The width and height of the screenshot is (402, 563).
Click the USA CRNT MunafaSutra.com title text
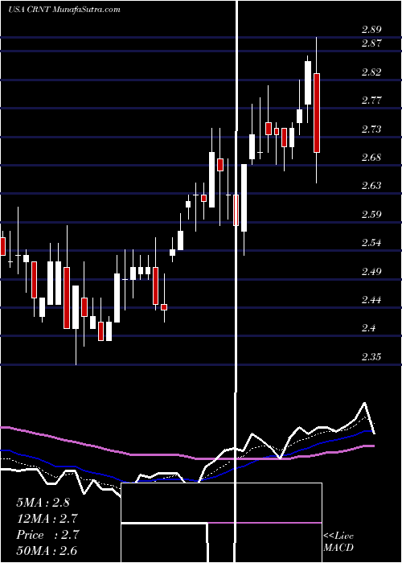click(x=64, y=10)
